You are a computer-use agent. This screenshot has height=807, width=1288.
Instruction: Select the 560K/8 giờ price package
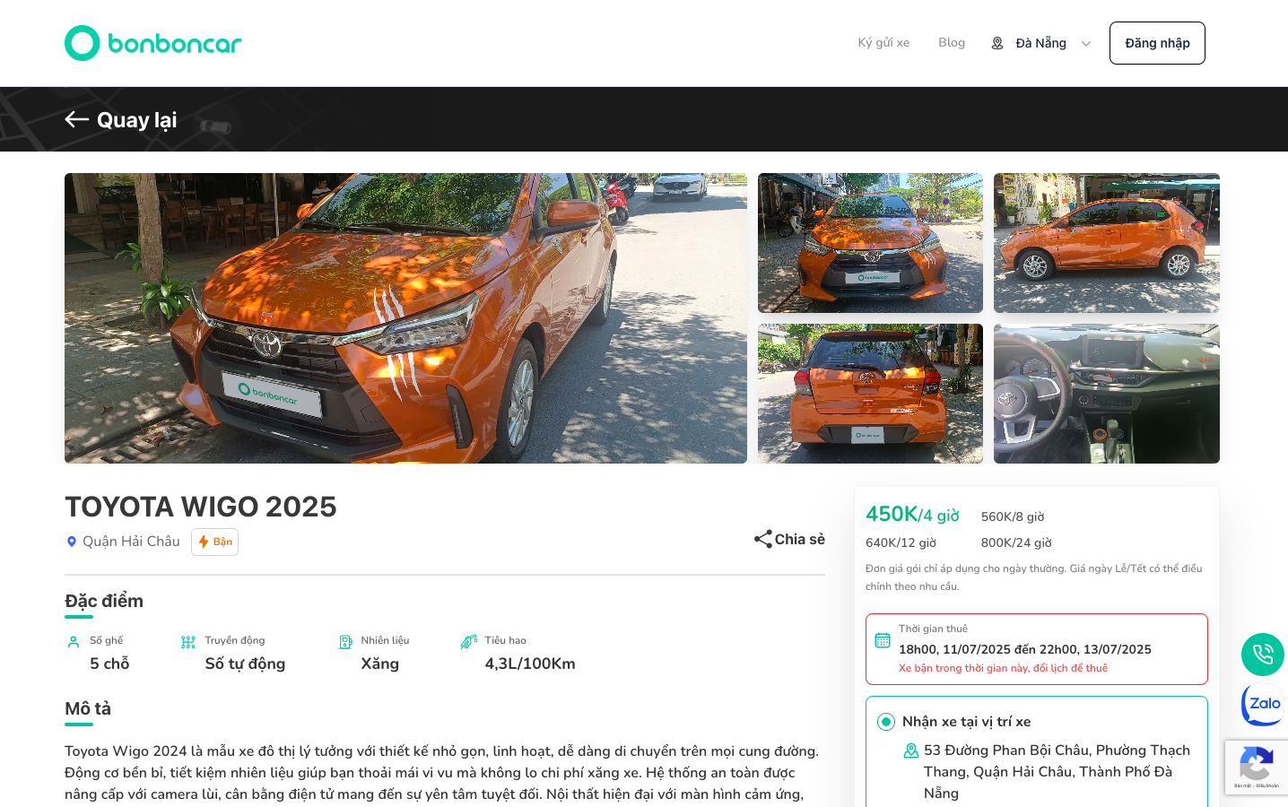point(1013,516)
